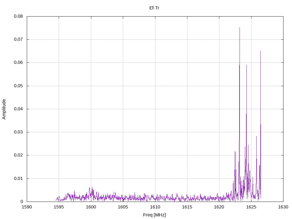
Task: Click the x-axis tick label 1590
Action: tap(27, 207)
